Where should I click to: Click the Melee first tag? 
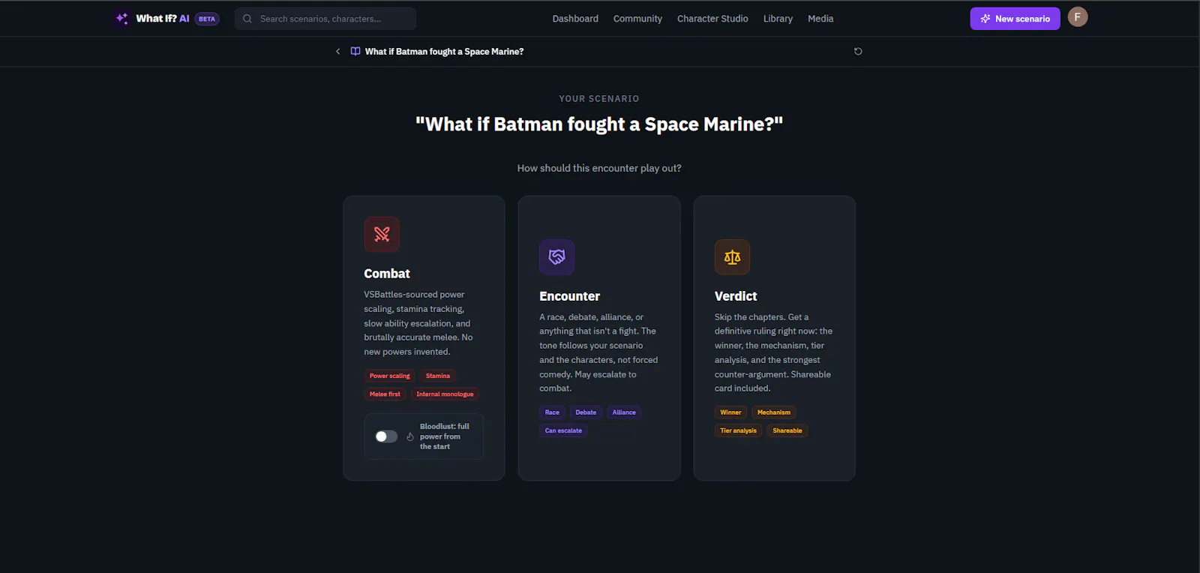click(385, 394)
